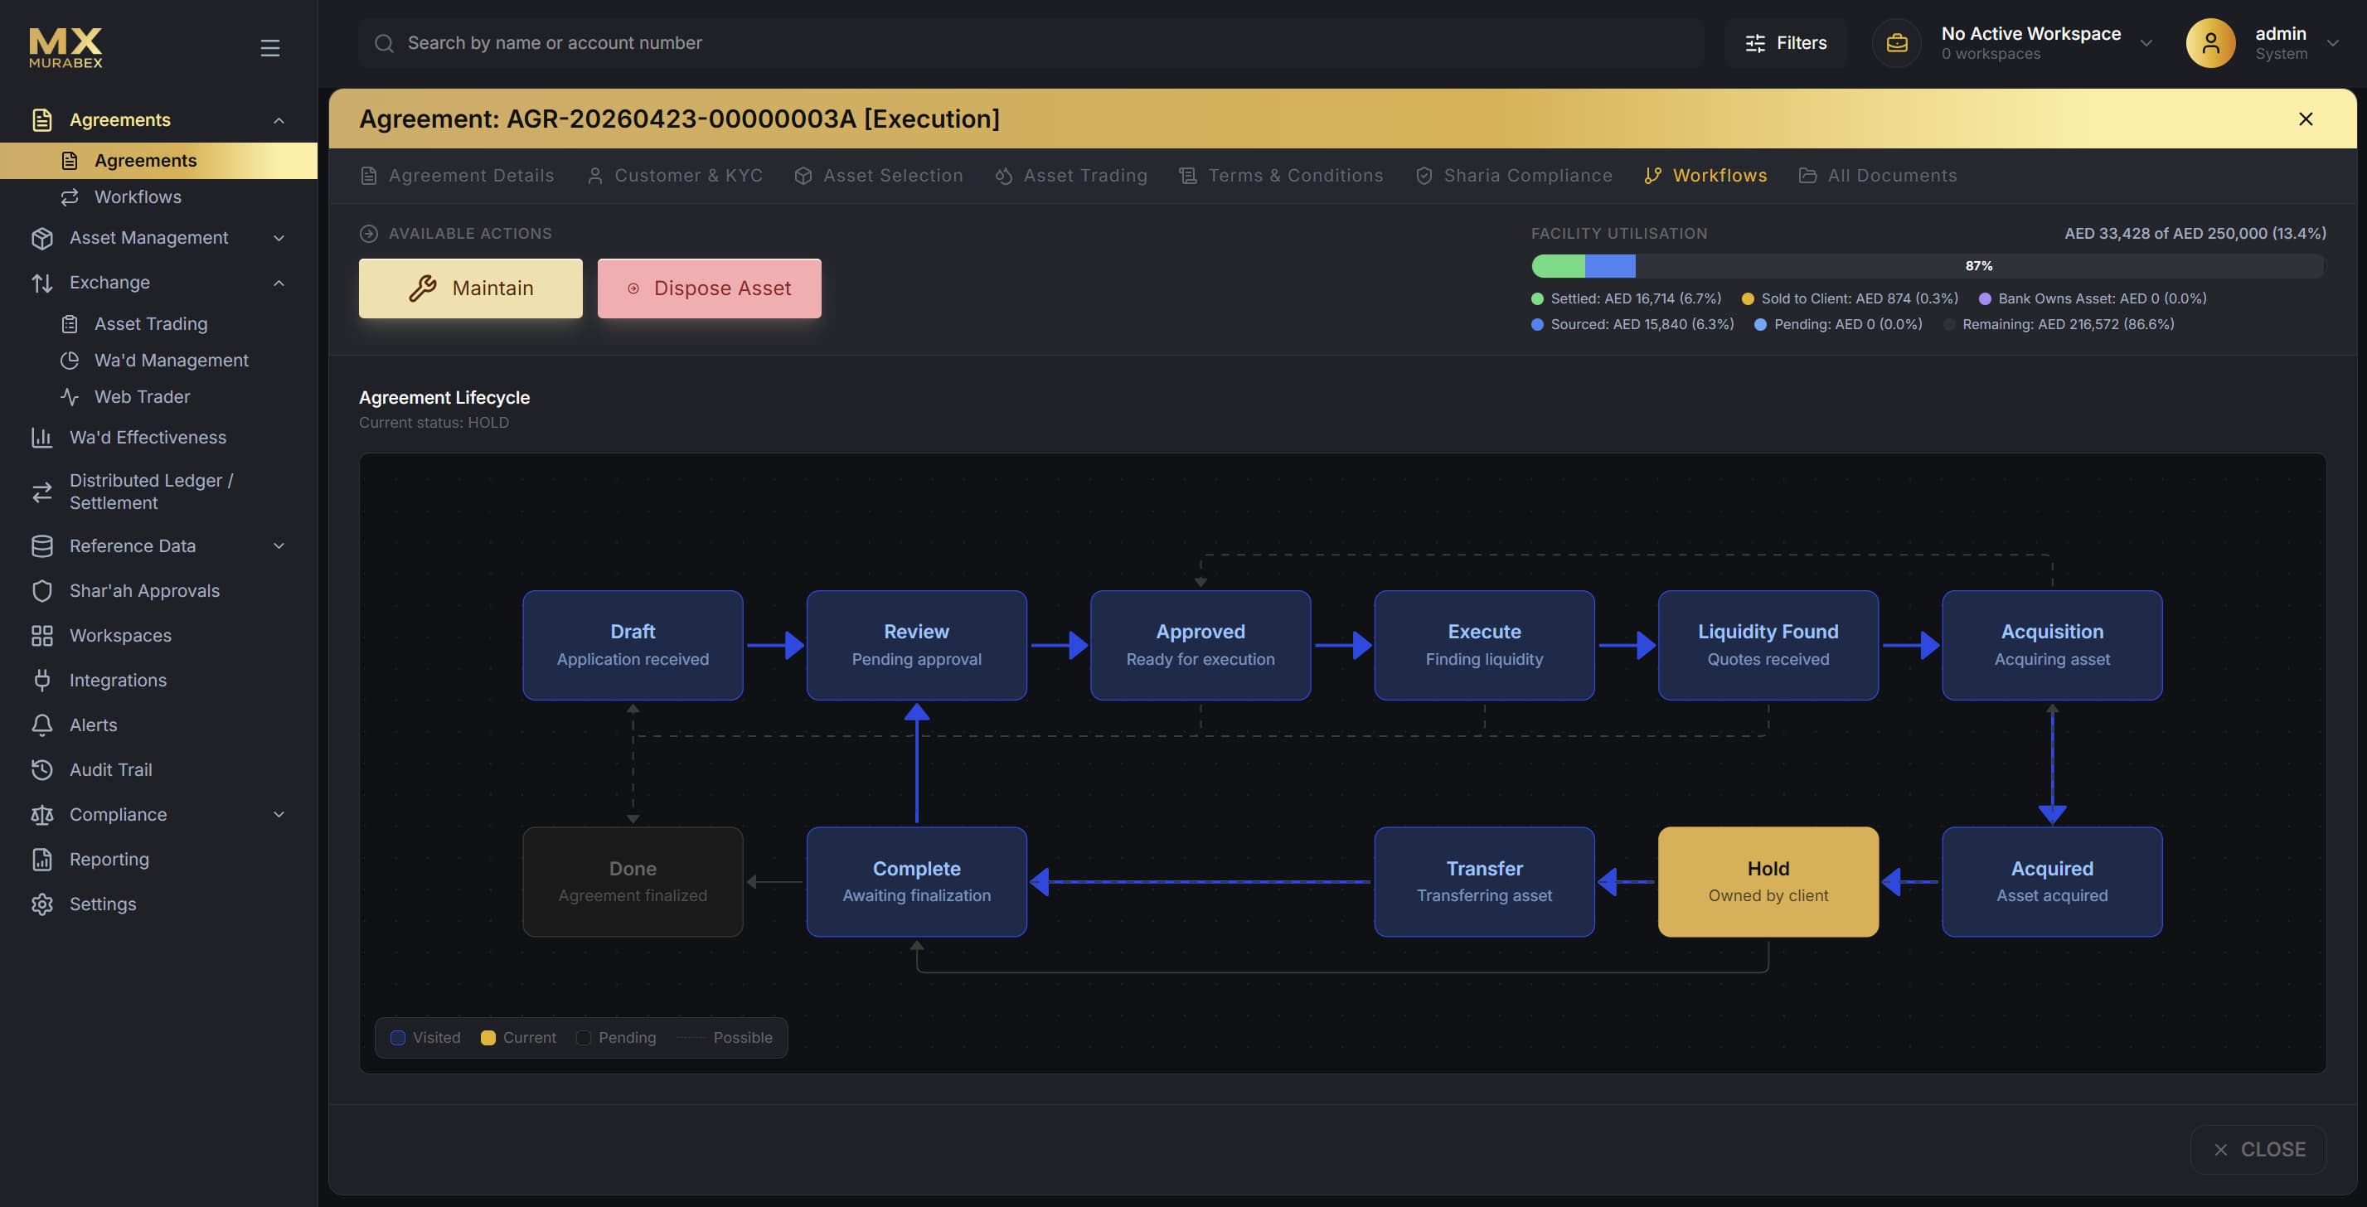Click the Visited legend swatch
The height and width of the screenshot is (1207, 2367).
pyautogui.click(x=398, y=1038)
